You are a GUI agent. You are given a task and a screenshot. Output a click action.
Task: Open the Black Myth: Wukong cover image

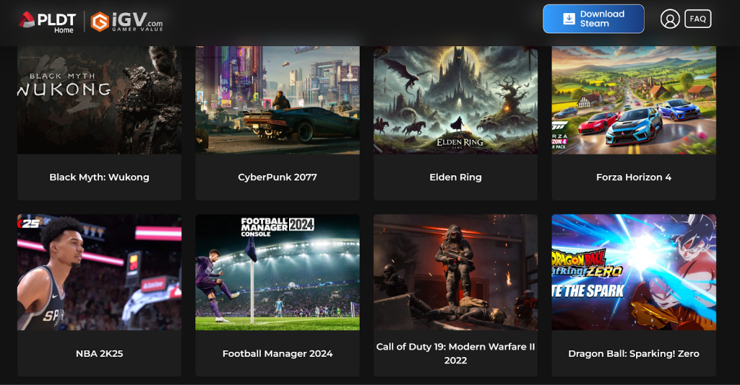pos(100,99)
